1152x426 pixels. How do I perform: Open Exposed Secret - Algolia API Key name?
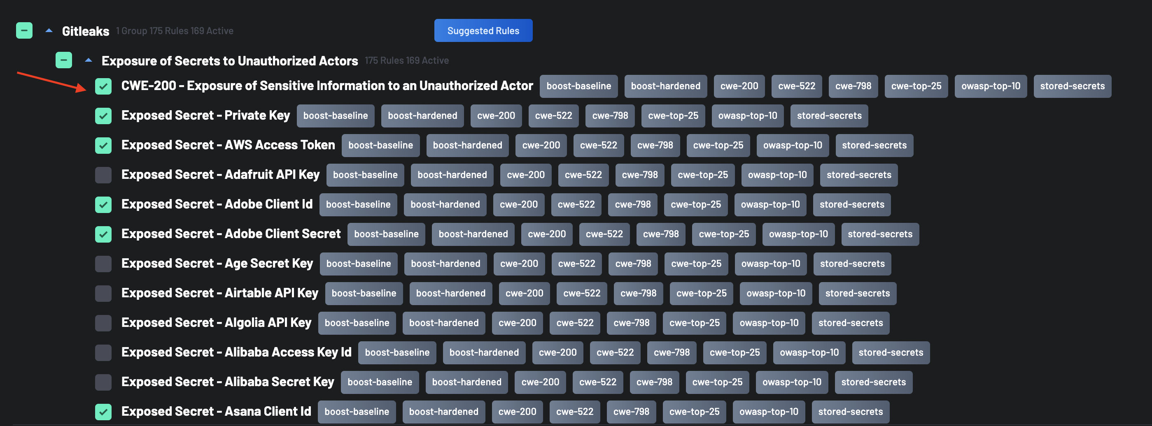click(x=217, y=322)
